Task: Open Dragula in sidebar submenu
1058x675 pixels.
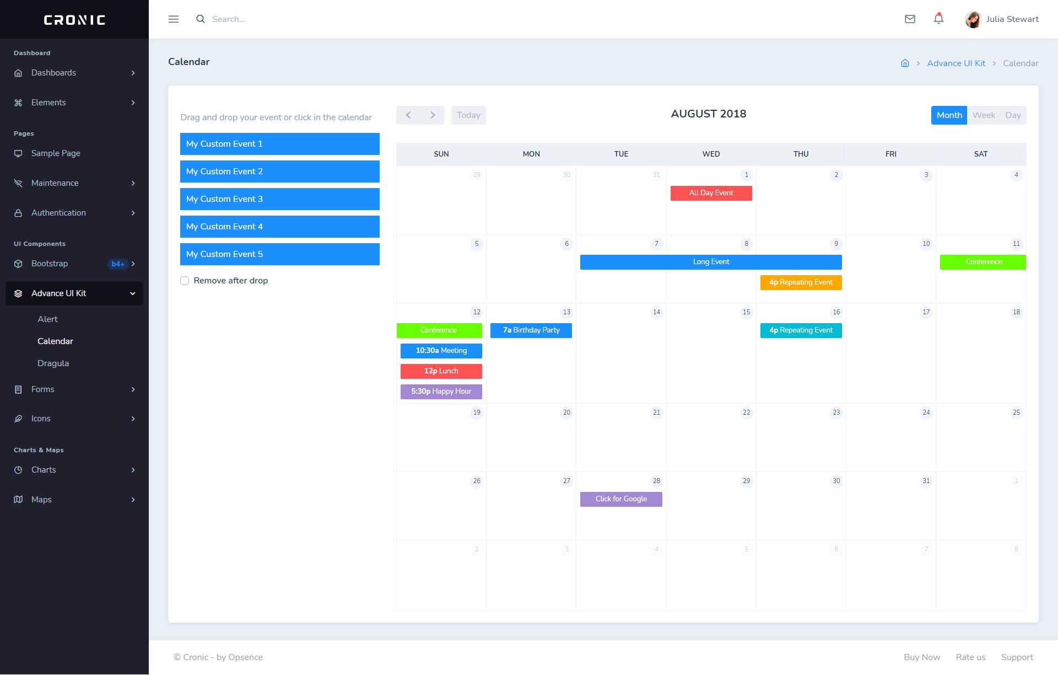Action: [x=53, y=363]
